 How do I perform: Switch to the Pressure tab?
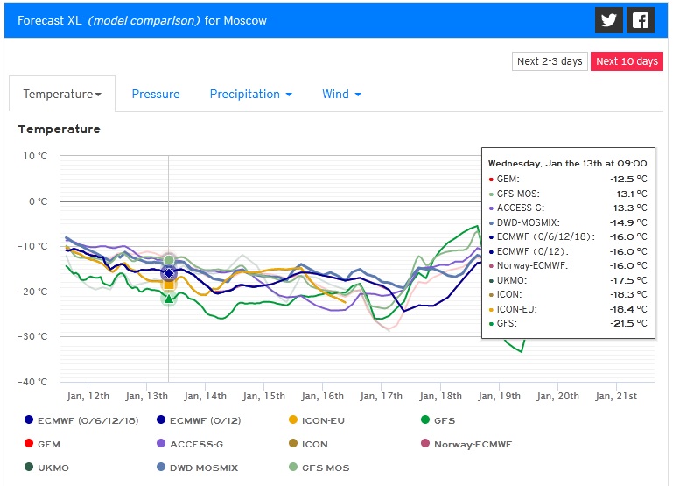156,94
